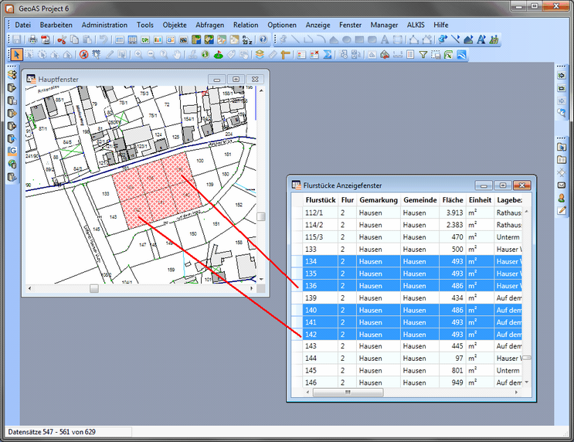Toggle row selector for Flurstück 139
This screenshot has width=574, height=442.
pyautogui.click(x=297, y=298)
